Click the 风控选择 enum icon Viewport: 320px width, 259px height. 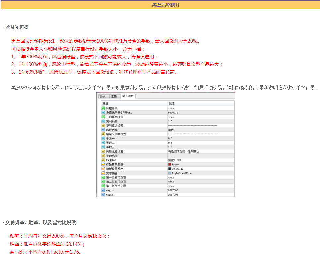click(103, 130)
